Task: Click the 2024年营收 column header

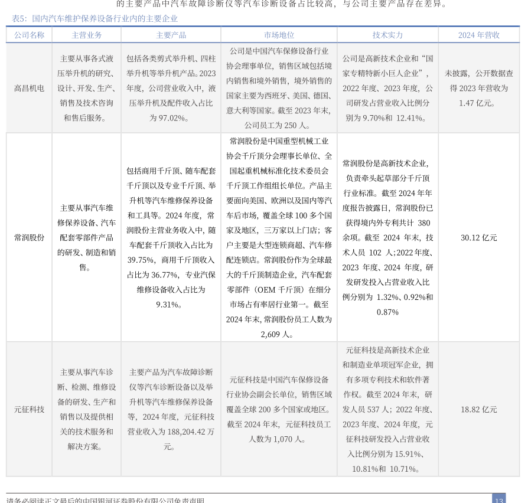Action: click(x=478, y=35)
